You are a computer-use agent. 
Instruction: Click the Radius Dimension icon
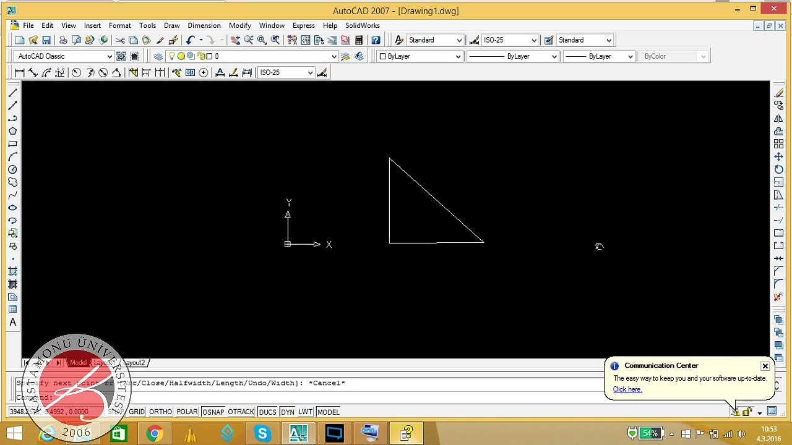coord(76,72)
